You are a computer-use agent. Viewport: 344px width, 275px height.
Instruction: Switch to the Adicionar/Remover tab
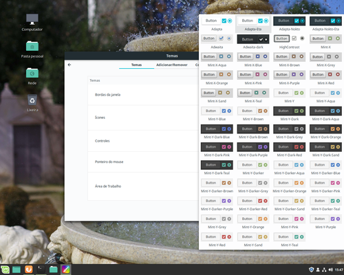[x=172, y=65]
